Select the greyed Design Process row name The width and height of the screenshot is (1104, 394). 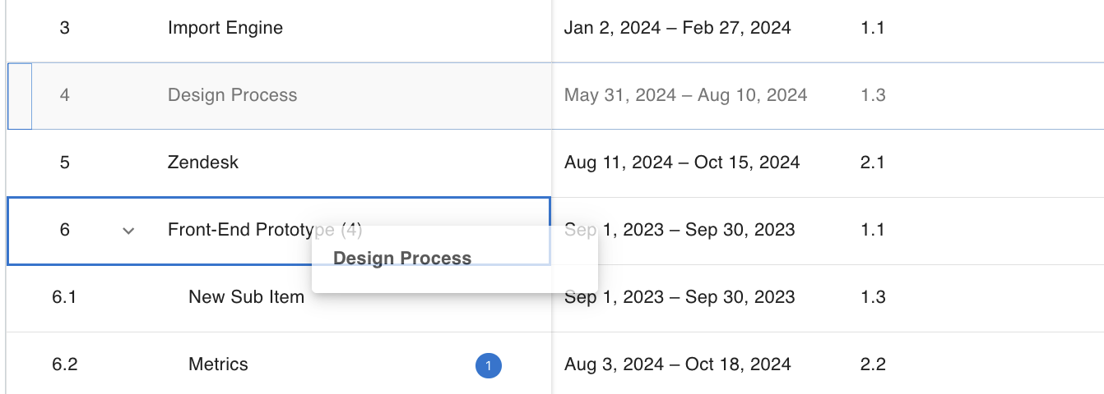pos(232,95)
